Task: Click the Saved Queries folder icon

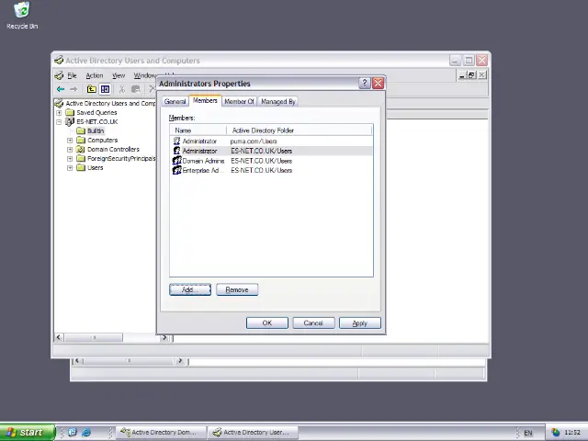Action: click(70, 112)
